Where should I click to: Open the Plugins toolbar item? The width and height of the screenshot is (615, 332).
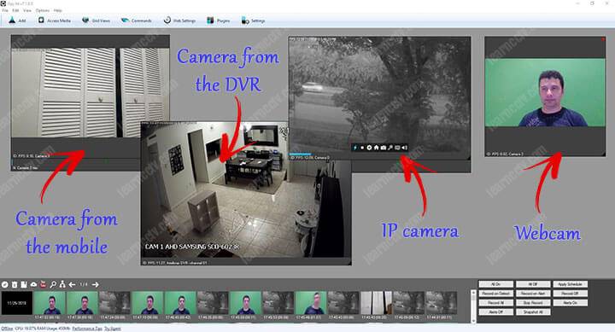click(219, 20)
